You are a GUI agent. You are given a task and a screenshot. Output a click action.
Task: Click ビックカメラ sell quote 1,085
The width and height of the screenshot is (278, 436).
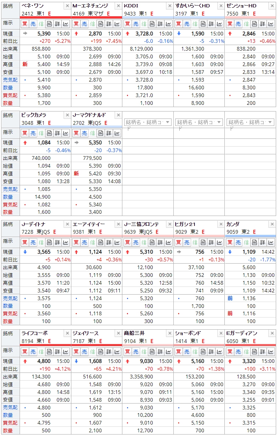pyautogui.click(x=44, y=189)
